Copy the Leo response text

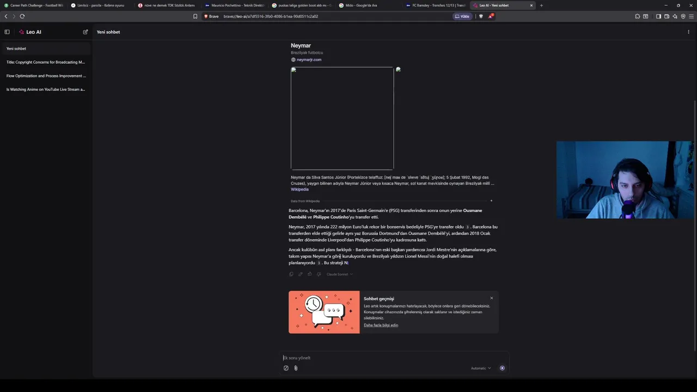coord(291,274)
